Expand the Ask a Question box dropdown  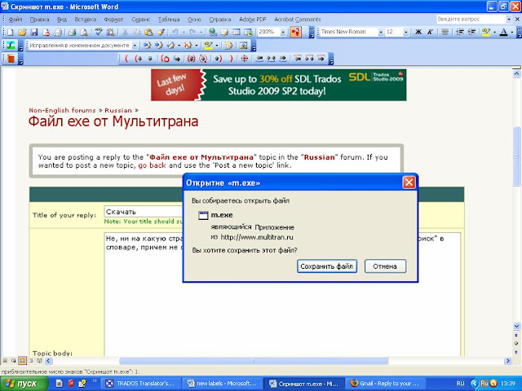tap(508, 20)
